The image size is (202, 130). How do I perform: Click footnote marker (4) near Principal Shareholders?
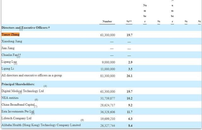(45, 86)
